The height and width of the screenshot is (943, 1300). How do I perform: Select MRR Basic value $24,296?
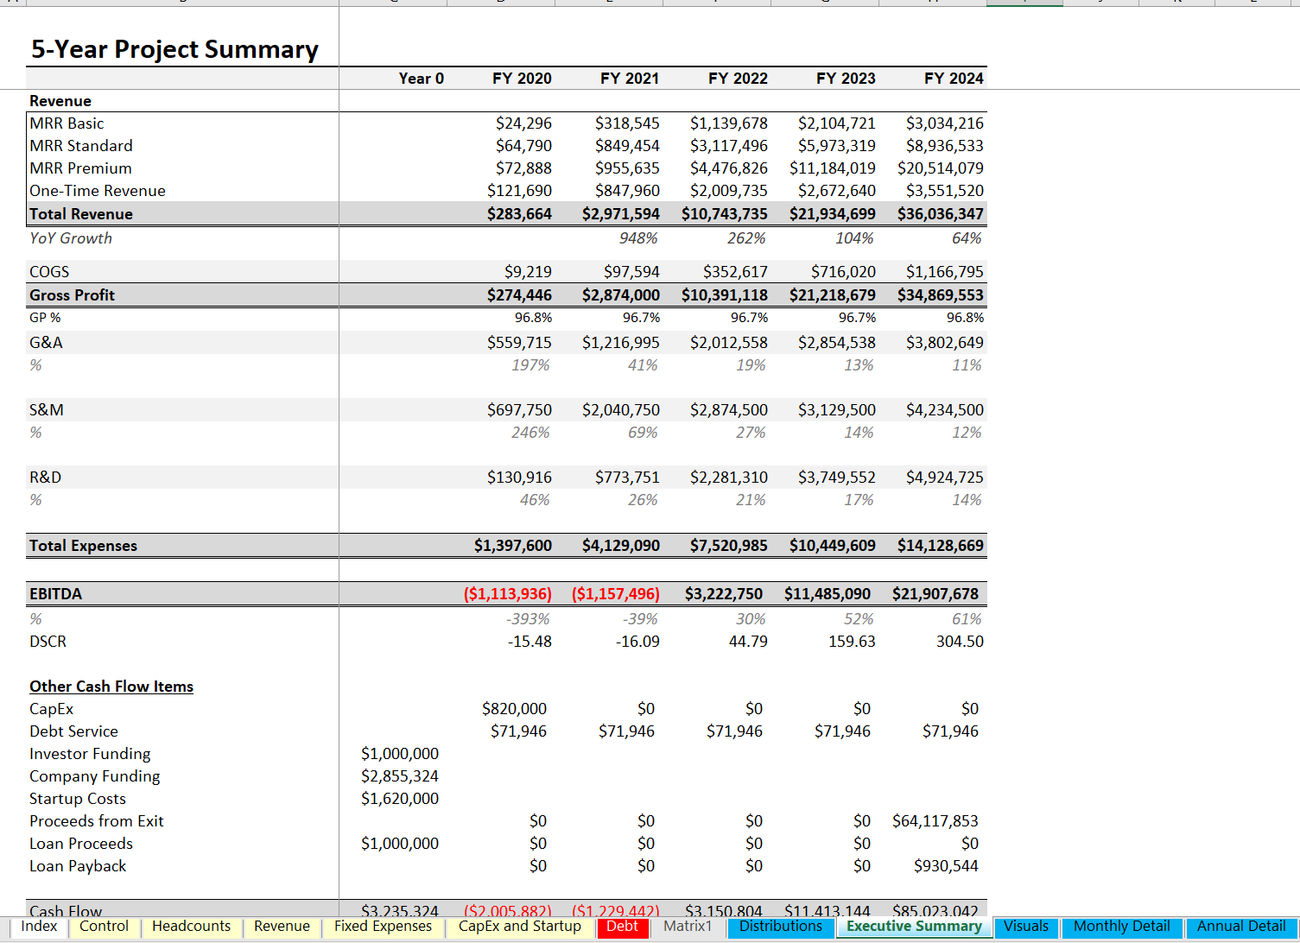(x=523, y=123)
